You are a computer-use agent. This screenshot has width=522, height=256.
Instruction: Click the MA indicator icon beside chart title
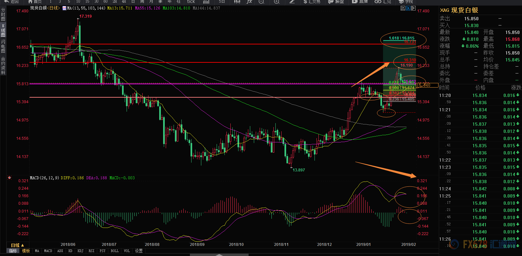tap(64, 8)
